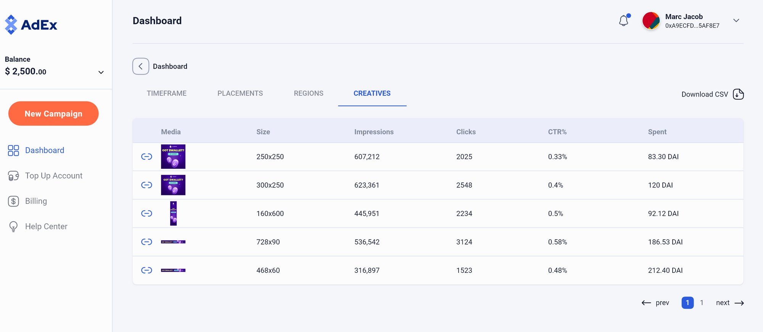Click the link icon for 728x90 creative
763x332 pixels.
(146, 242)
